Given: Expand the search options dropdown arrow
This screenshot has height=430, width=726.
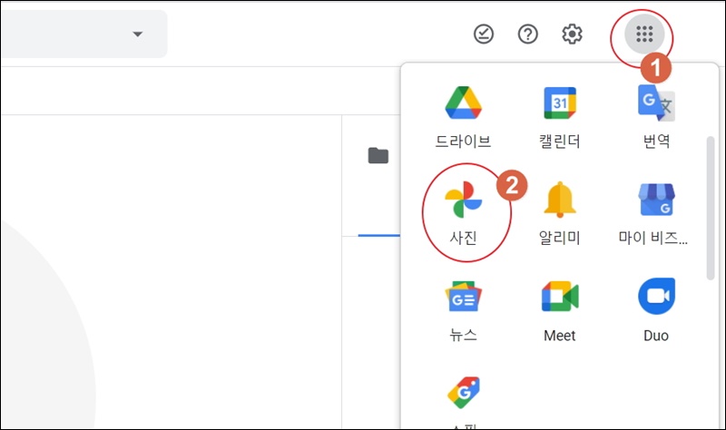Looking at the screenshot, I should tap(138, 34).
